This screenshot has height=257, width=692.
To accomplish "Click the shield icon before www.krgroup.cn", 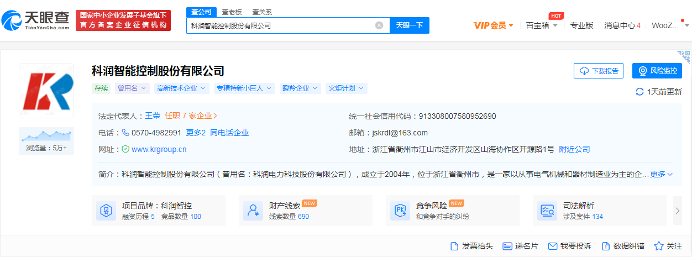I will 125,149.
